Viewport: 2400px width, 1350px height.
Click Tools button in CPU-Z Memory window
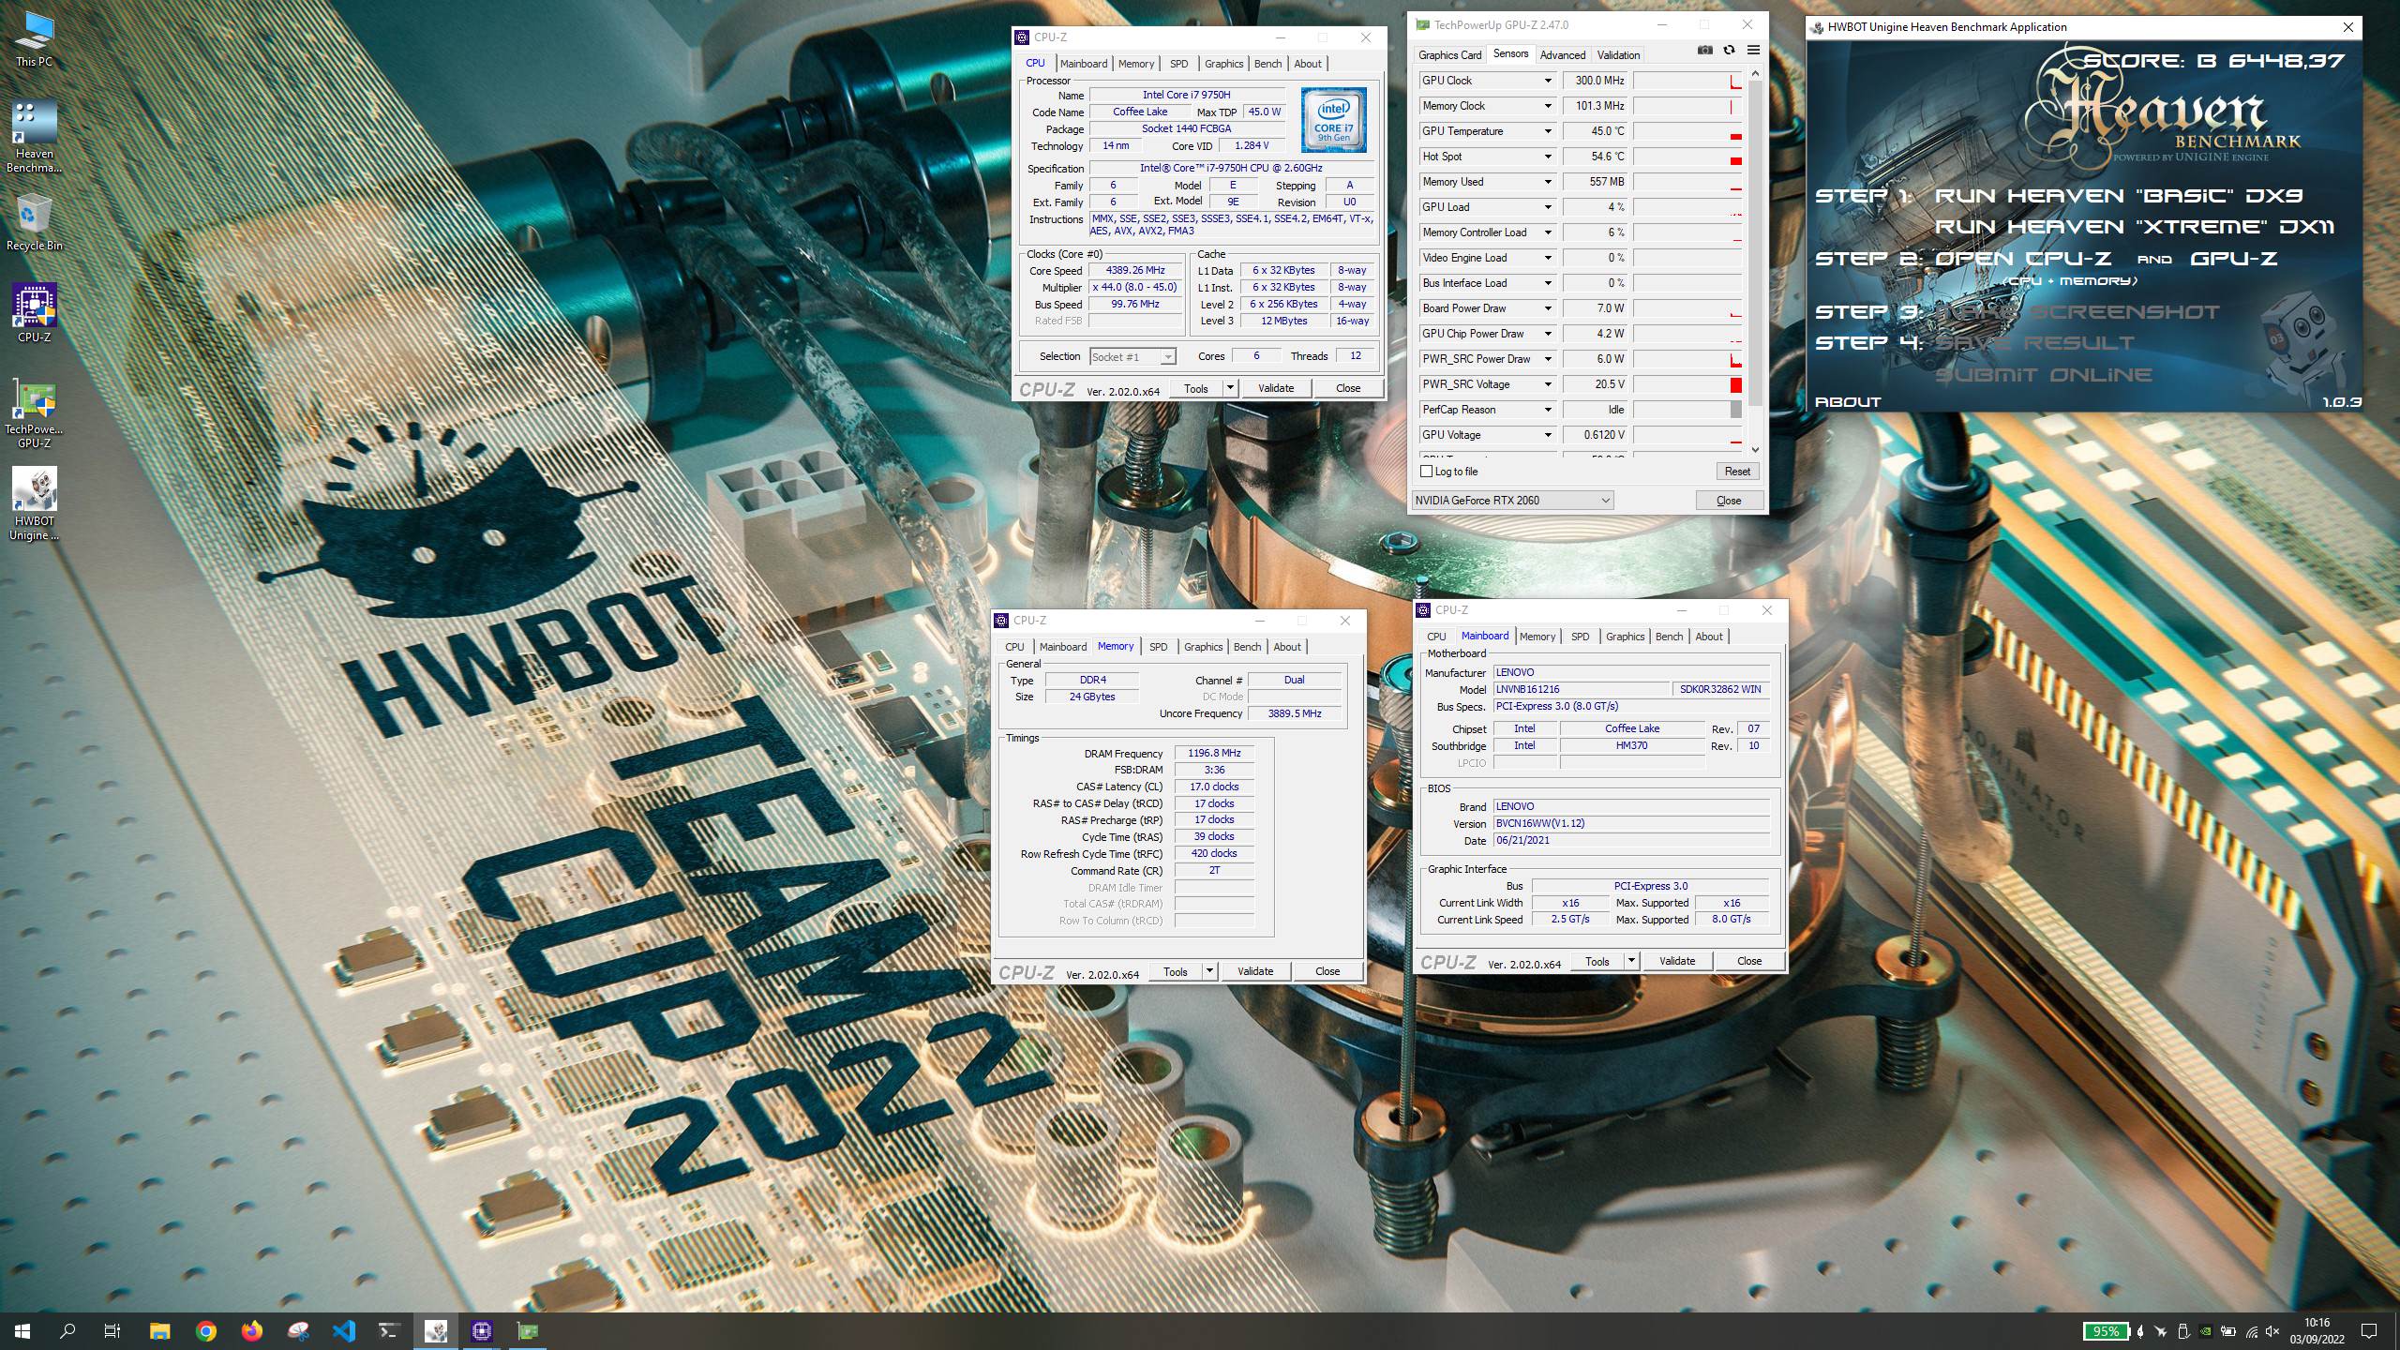(1175, 971)
